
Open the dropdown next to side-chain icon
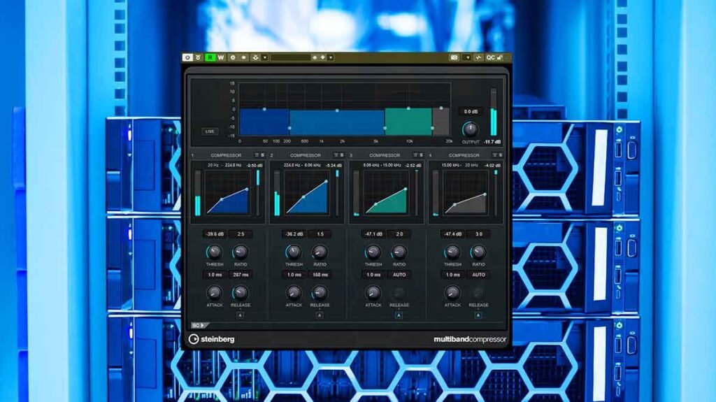[x=265, y=57]
